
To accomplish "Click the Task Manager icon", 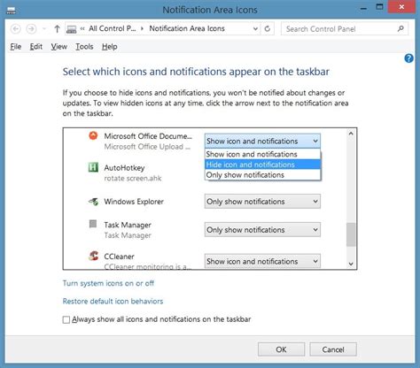I will (x=93, y=224).
